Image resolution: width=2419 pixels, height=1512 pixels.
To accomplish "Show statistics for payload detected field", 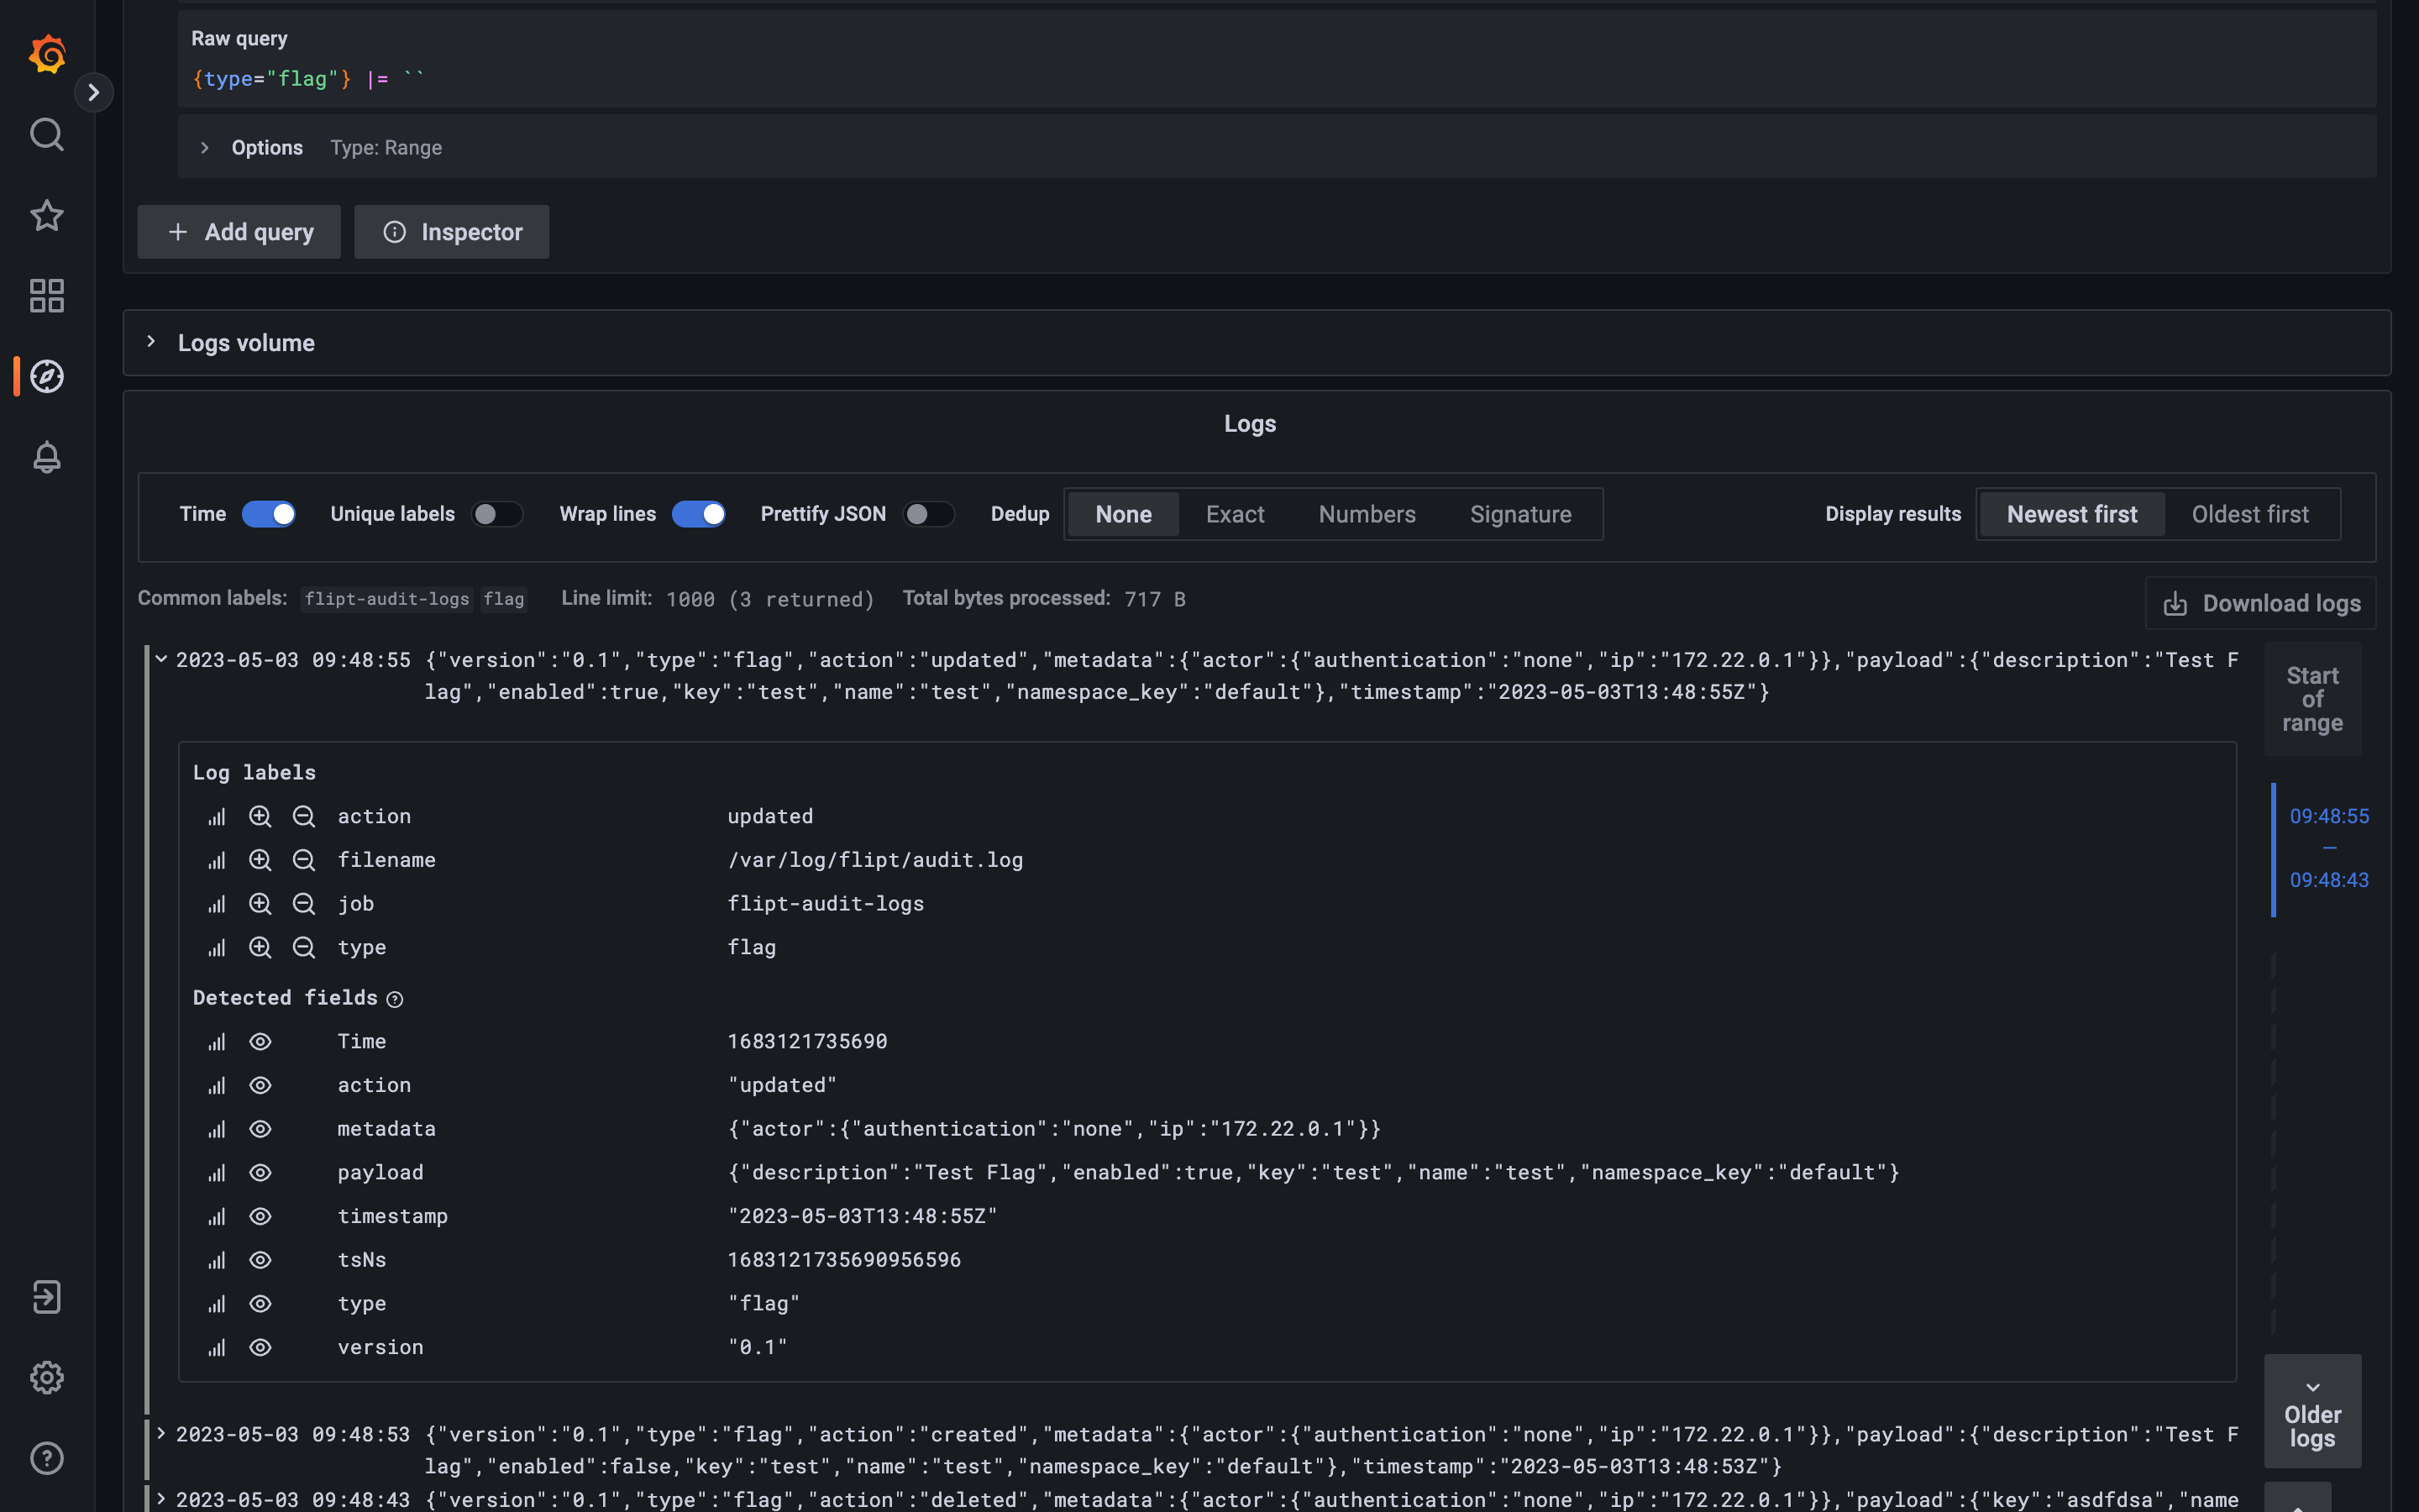I will [x=217, y=1173].
